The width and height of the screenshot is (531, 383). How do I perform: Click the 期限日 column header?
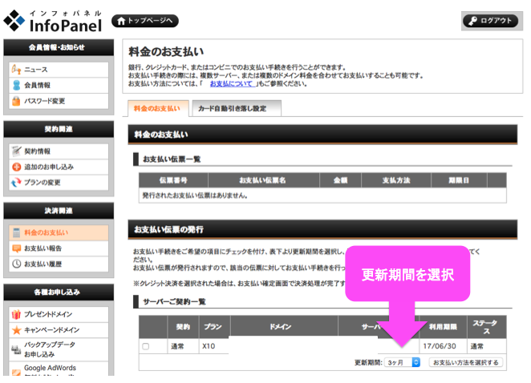tap(459, 180)
